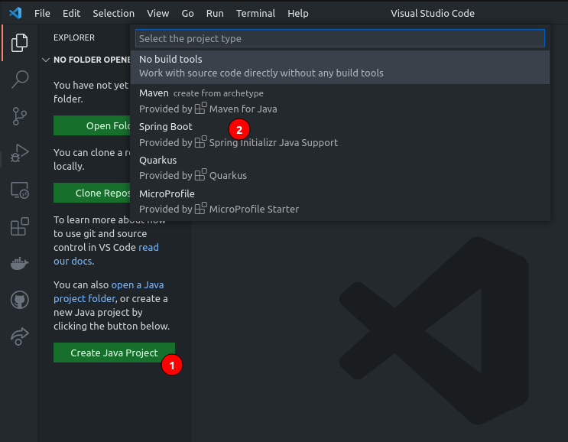Open the Extensions view icon
Viewport: 568px width, 442px height.
(19, 226)
